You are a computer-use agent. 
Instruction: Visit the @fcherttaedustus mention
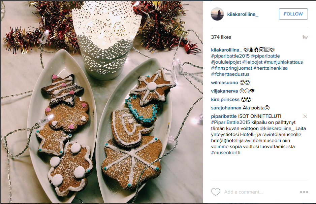tap(230, 74)
